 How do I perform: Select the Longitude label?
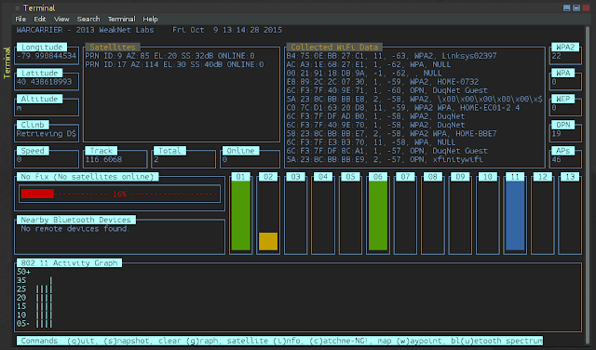(x=42, y=47)
